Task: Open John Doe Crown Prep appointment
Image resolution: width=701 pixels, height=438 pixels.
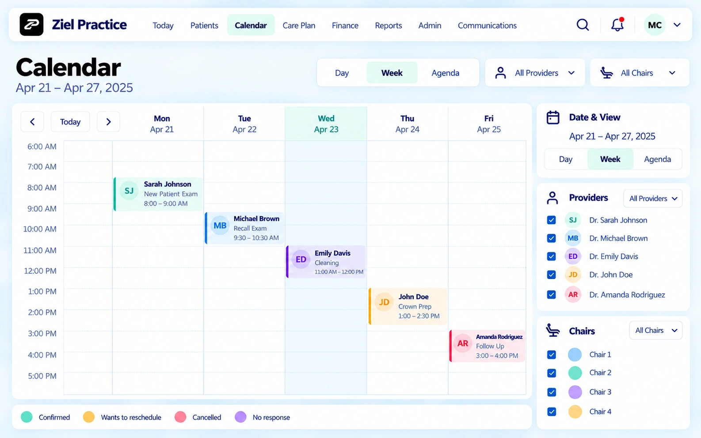Action: pyautogui.click(x=408, y=306)
